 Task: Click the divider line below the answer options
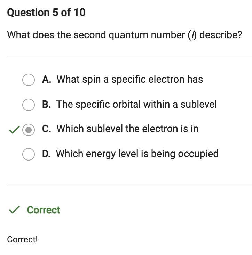tap(129, 186)
